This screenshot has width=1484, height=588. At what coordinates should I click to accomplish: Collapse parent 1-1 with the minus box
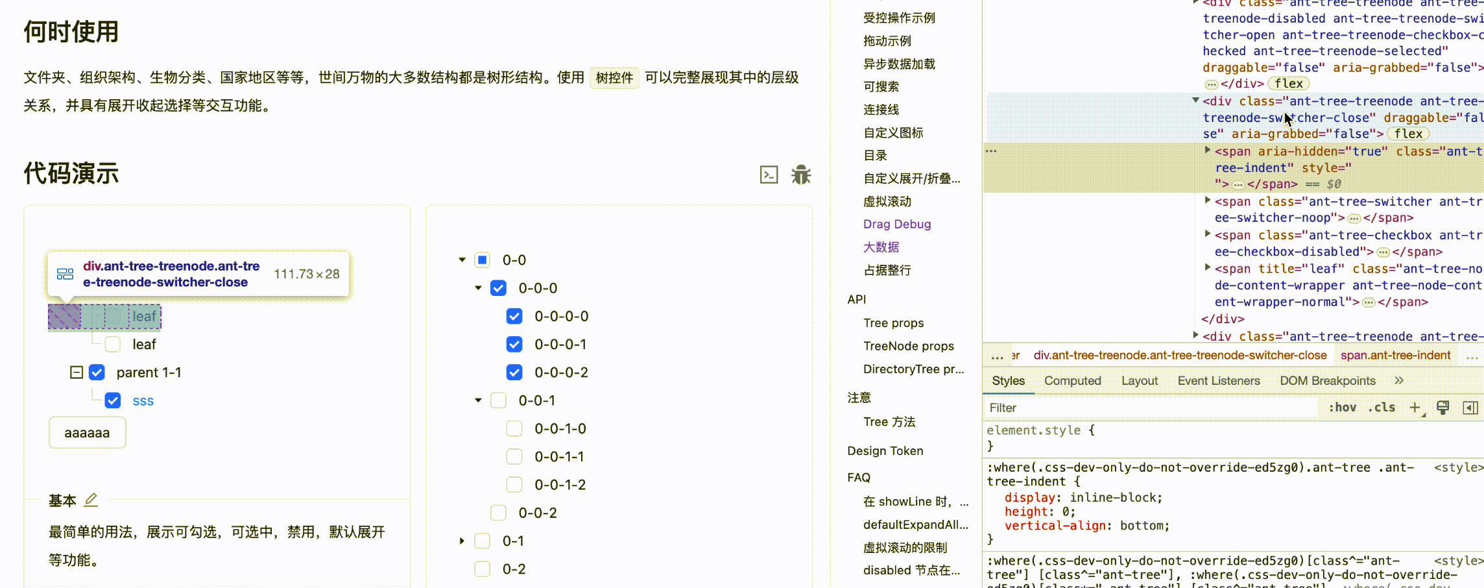coord(77,373)
